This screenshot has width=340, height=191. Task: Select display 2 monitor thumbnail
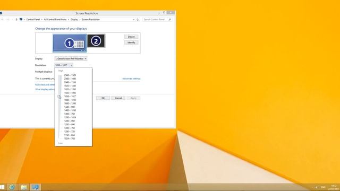point(96,40)
